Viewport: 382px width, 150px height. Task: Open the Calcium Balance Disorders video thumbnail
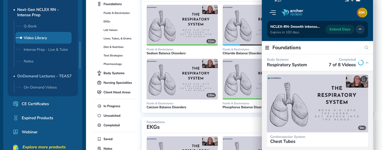[x=182, y=79]
